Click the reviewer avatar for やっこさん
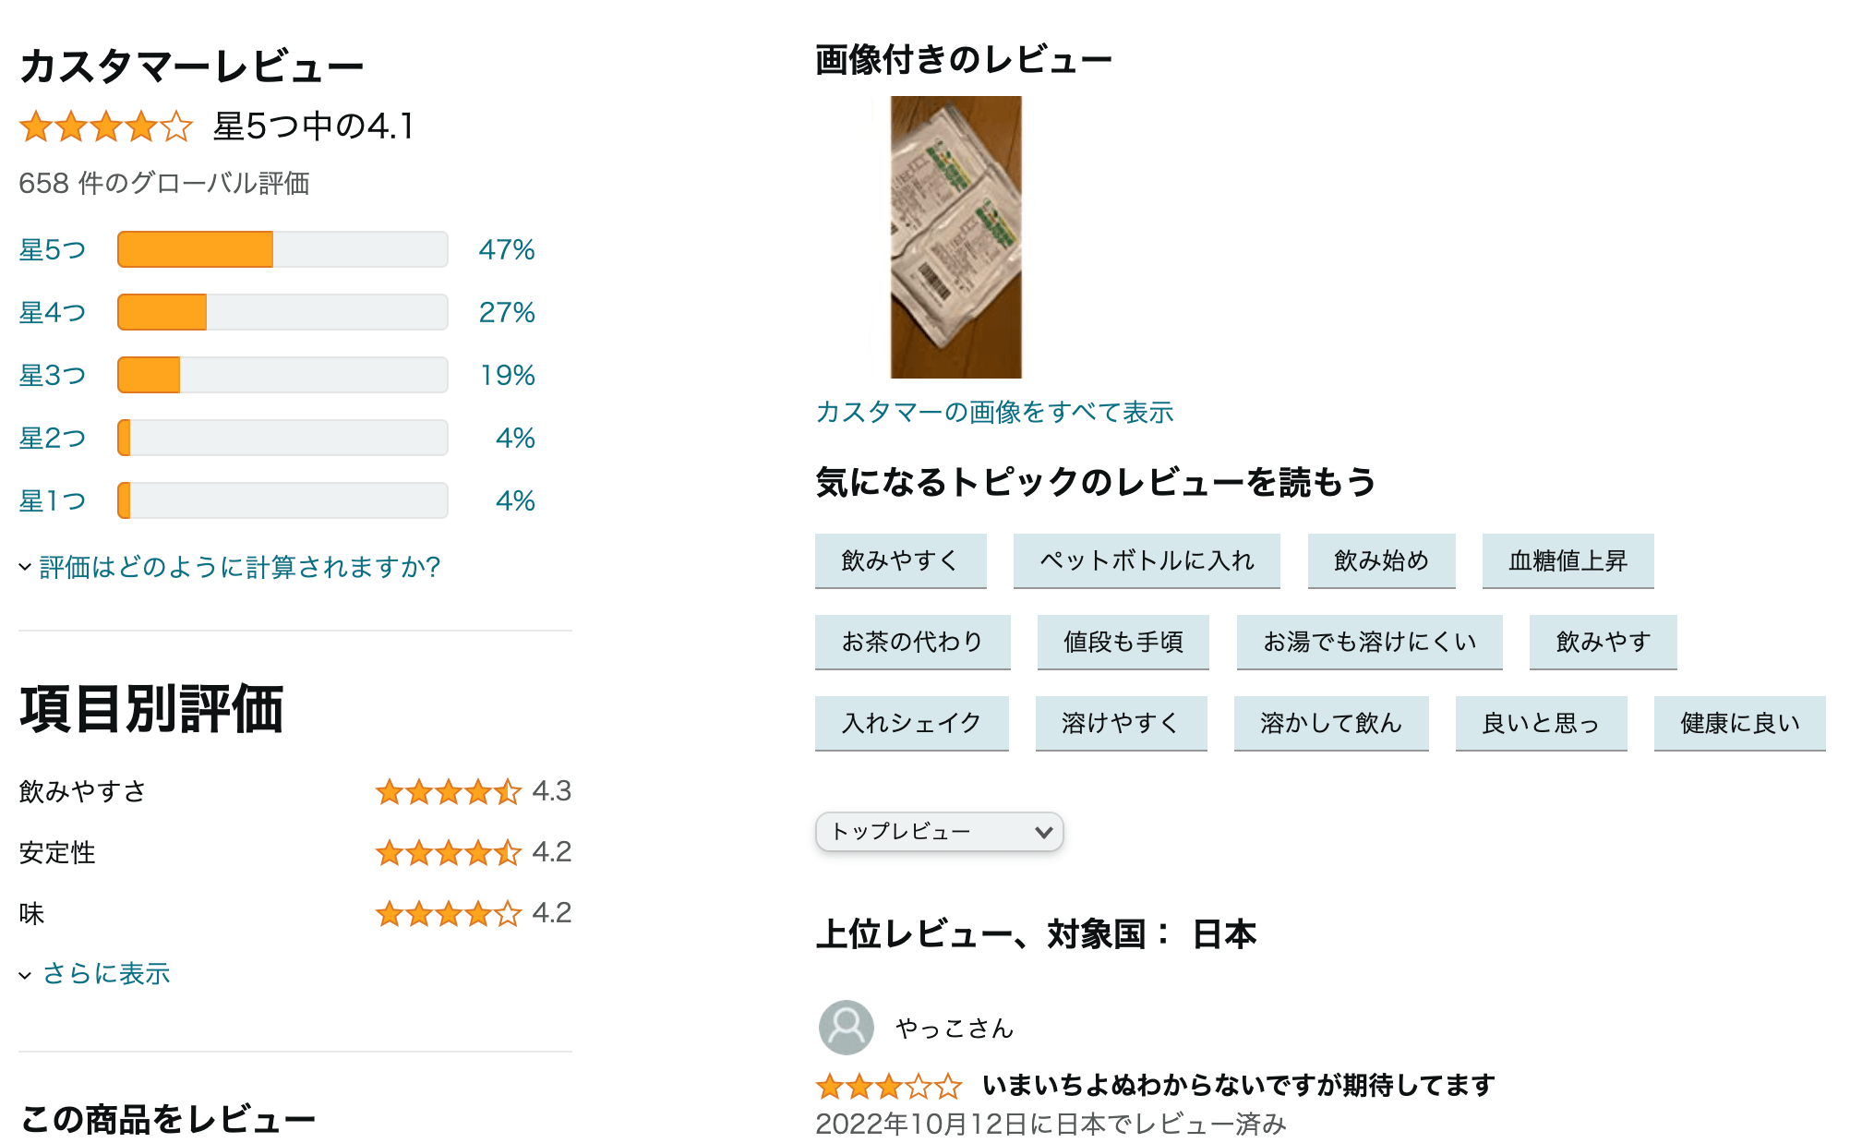 tap(846, 1027)
